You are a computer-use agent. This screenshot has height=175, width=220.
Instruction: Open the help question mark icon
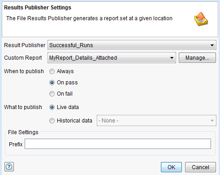[9, 166]
